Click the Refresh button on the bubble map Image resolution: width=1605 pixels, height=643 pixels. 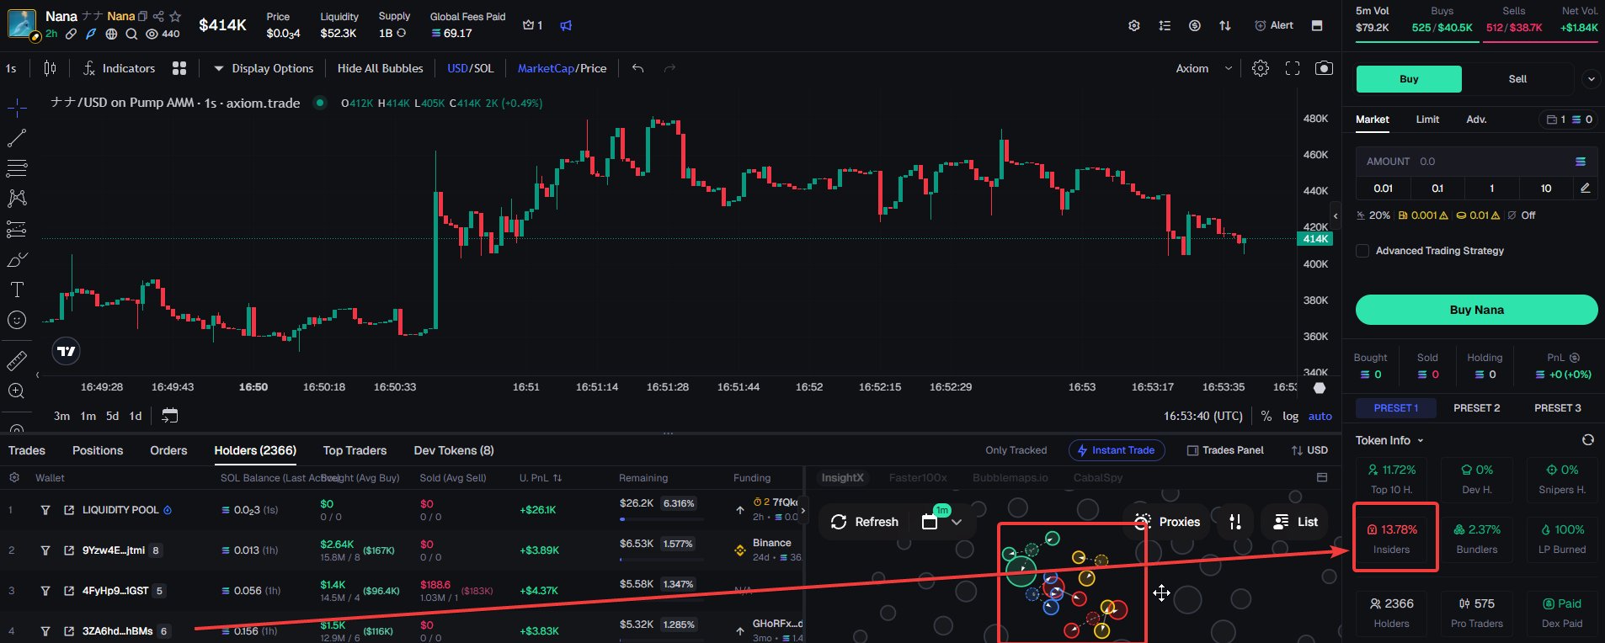[865, 522]
